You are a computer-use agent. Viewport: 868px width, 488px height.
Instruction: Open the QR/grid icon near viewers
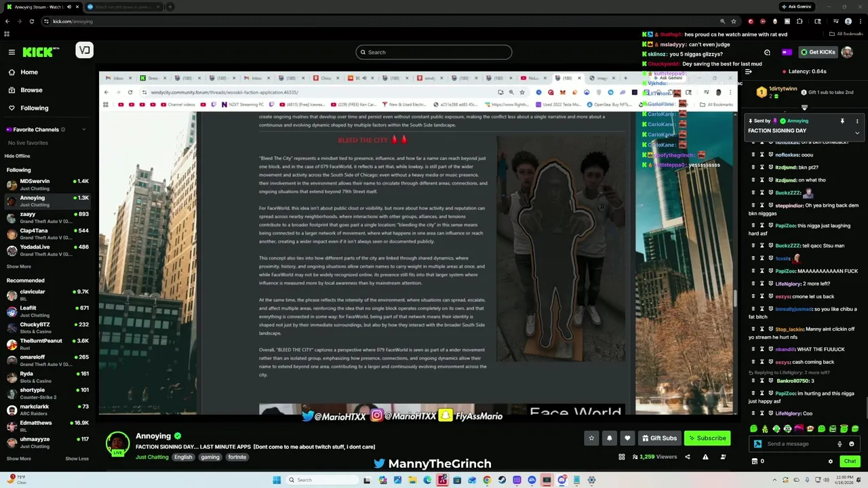621,457
